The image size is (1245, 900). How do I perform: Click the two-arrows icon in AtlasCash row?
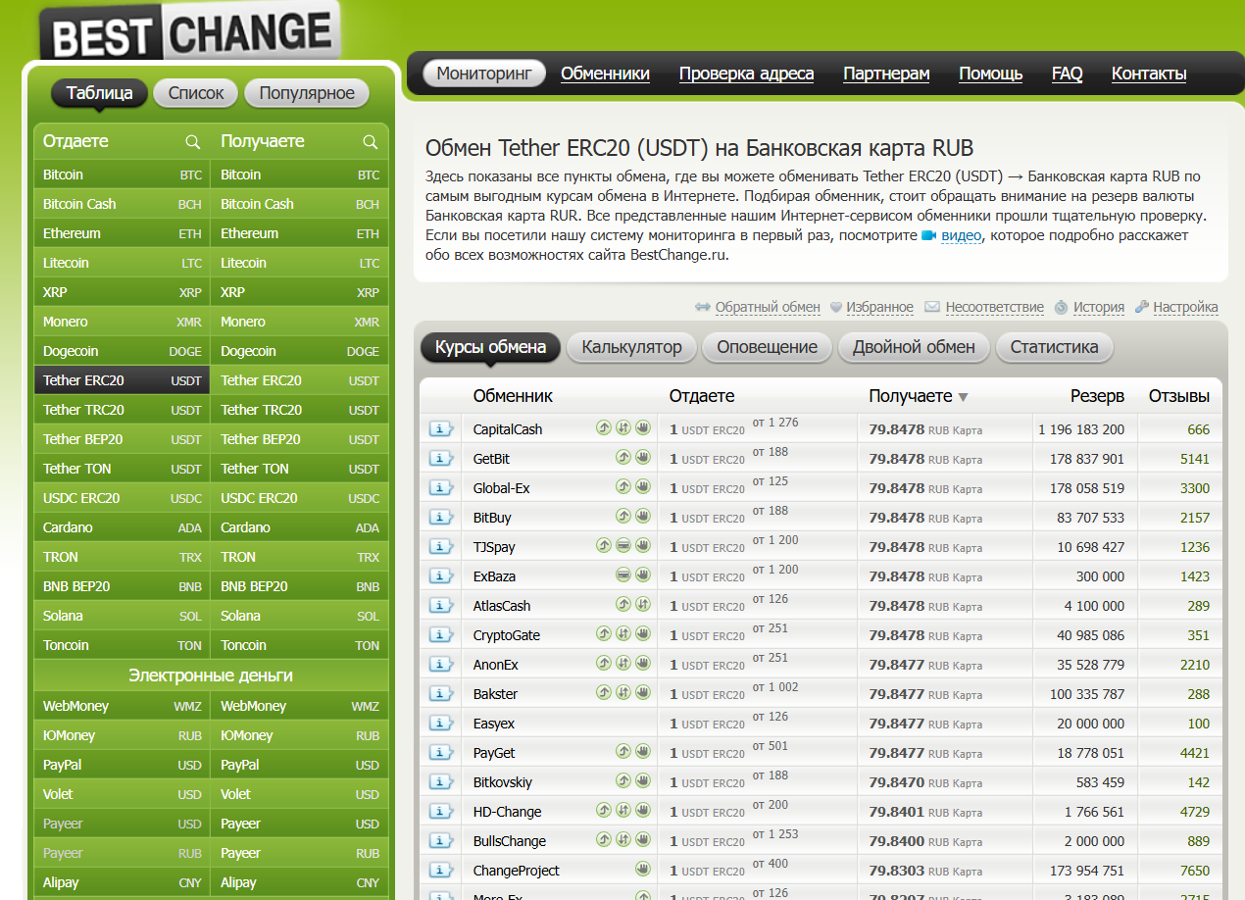[643, 604]
